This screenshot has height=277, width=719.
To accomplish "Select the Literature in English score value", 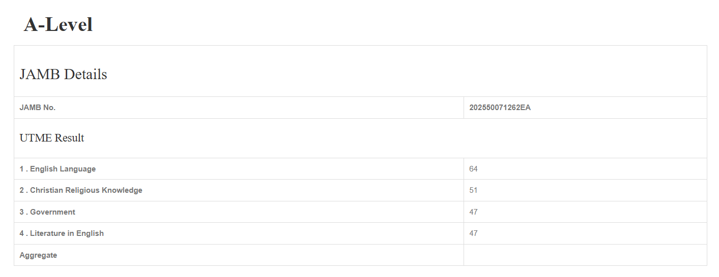I will [x=473, y=233].
